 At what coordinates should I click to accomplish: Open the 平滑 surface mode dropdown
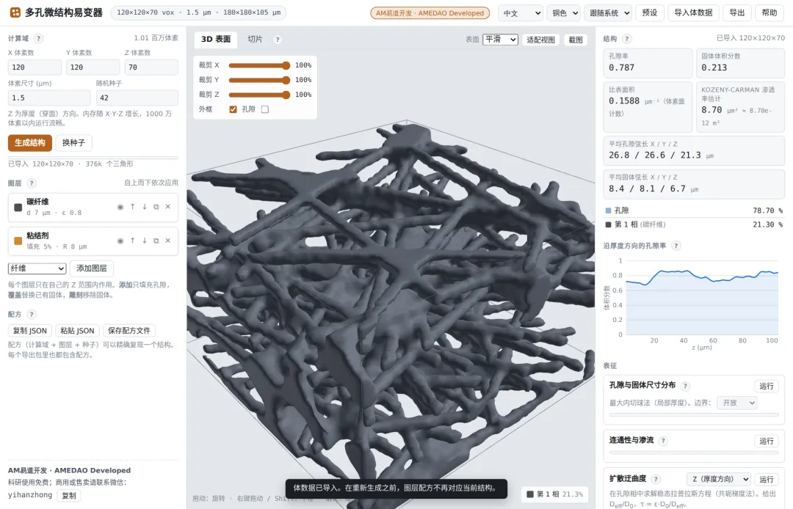click(501, 40)
